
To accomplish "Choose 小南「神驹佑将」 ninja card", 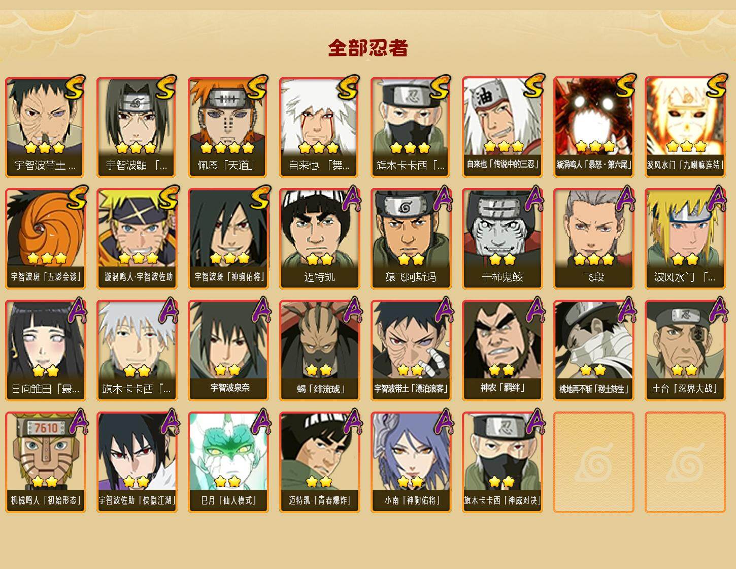I will [411, 462].
